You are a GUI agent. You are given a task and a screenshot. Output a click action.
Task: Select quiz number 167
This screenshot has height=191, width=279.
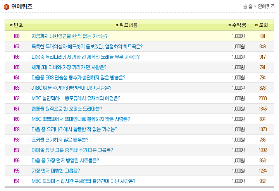17,46
